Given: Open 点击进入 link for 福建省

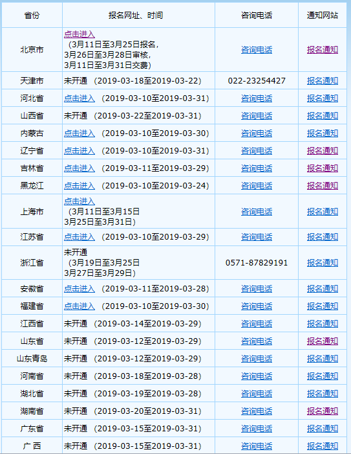Looking at the screenshot, I should point(80,306).
